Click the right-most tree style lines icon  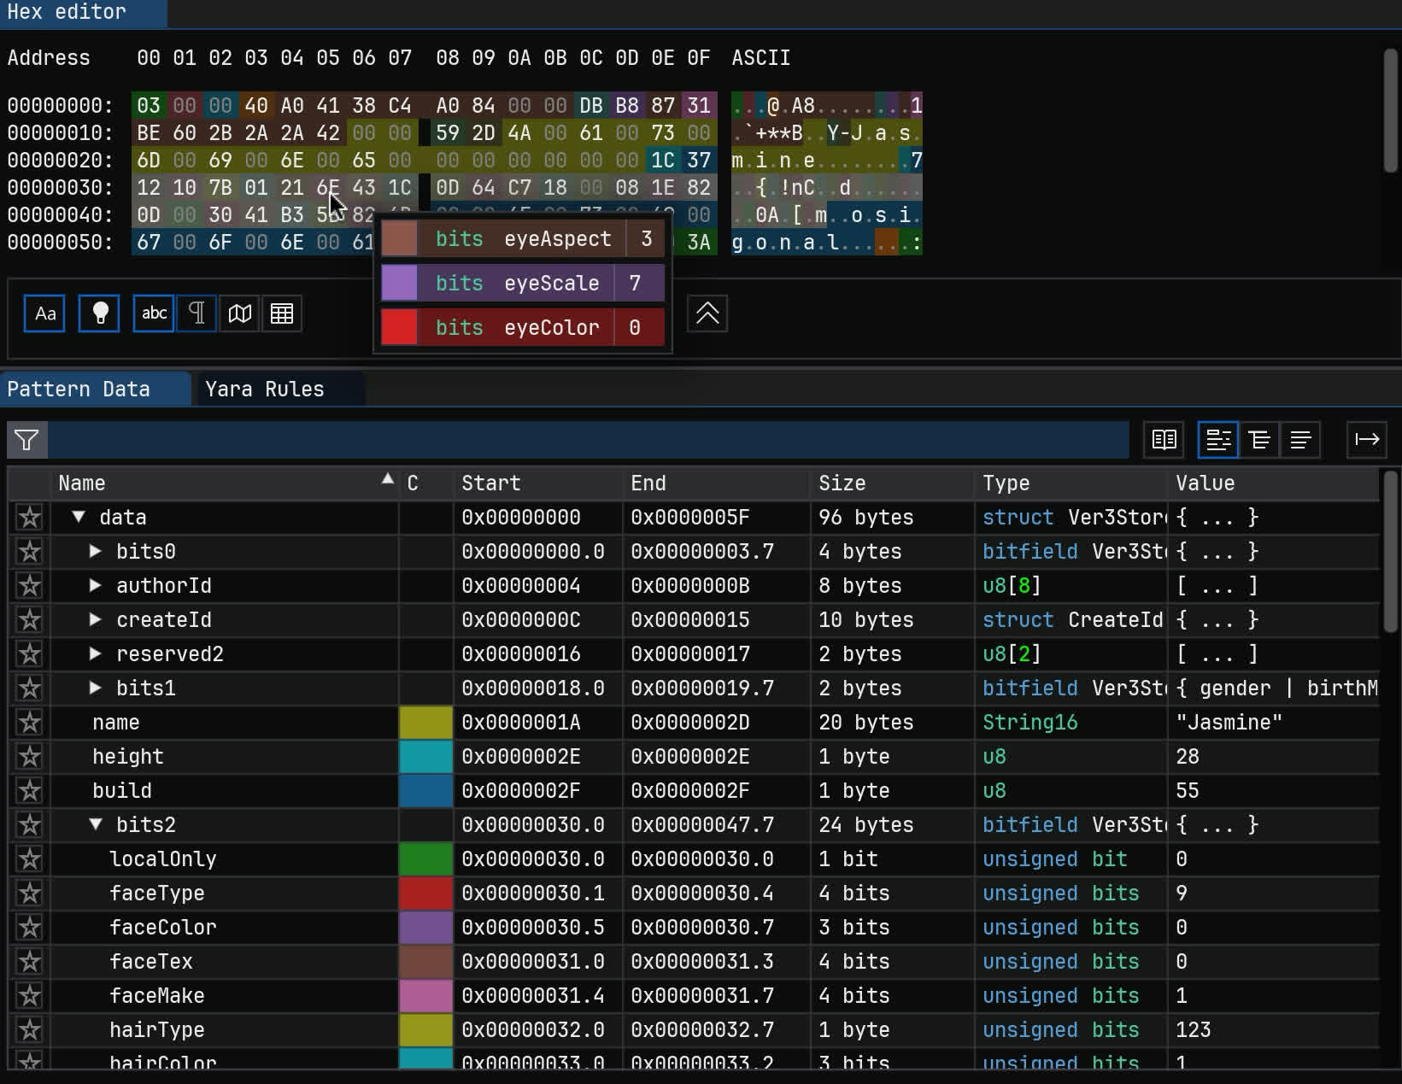pyautogui.click(x=1300, y=440)
